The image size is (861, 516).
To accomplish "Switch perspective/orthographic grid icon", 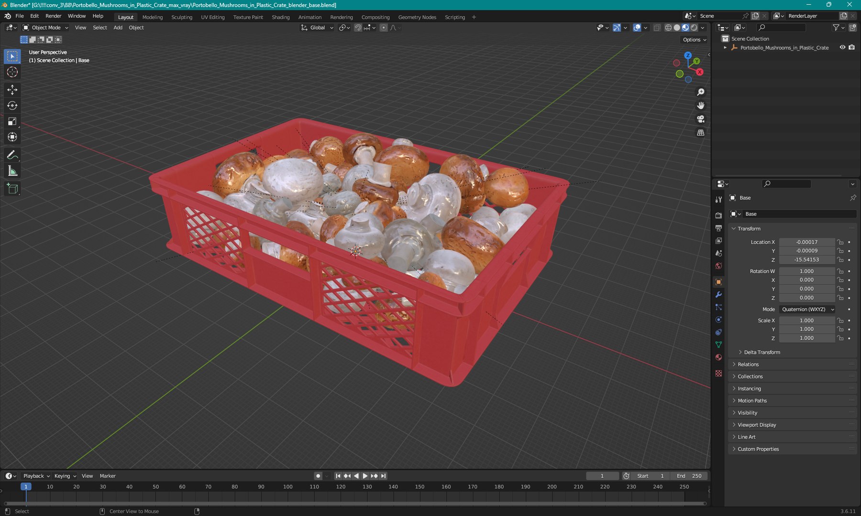I will pyautogui.click(x=701, y=133).
